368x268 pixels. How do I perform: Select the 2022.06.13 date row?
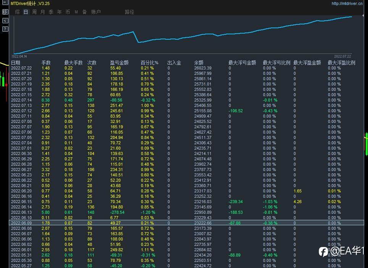click(x=187, y=212)
